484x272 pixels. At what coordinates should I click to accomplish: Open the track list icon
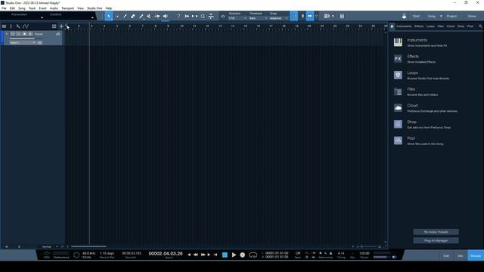point(4,26)
